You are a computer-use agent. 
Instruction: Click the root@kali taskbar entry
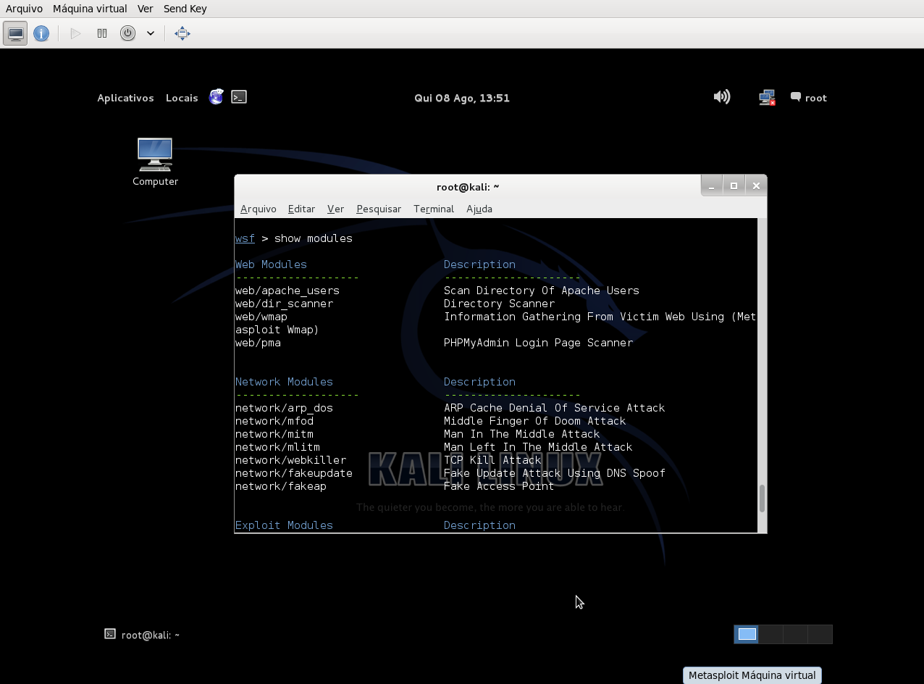point(142,635)
